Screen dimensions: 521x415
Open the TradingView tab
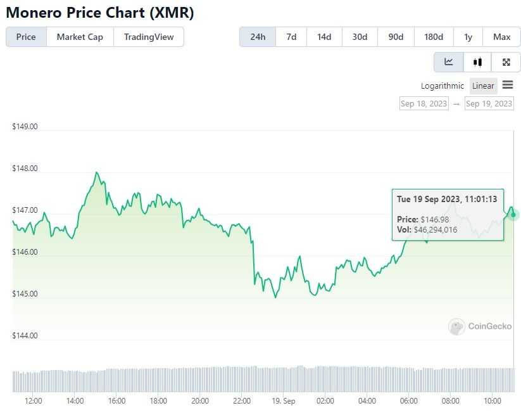click(149, 37)
